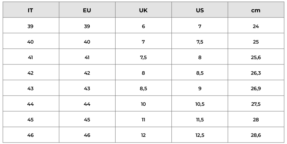Click US size 8,5 cell

200,72
